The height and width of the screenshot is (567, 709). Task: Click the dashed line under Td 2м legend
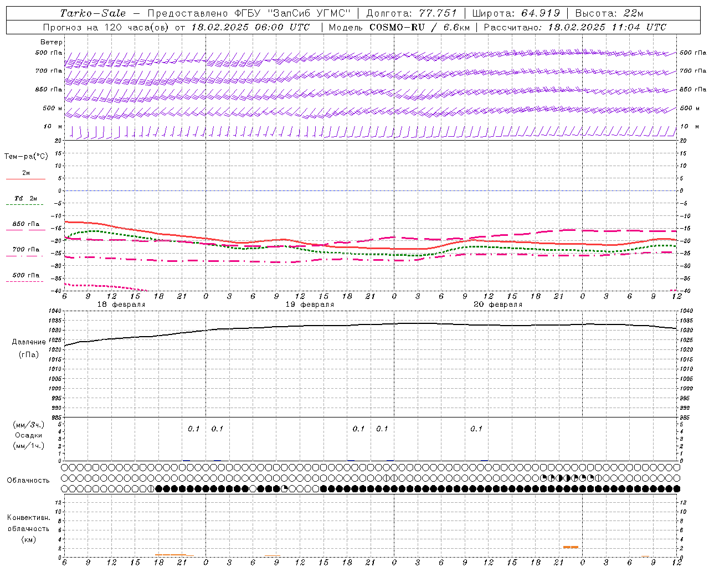(25, 205)
